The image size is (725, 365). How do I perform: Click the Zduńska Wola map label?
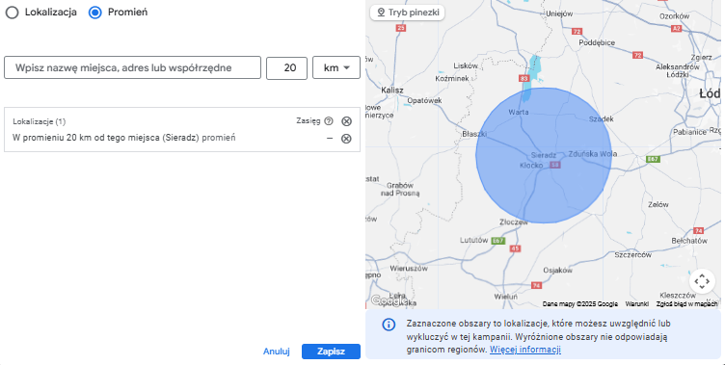click(592, 154)
